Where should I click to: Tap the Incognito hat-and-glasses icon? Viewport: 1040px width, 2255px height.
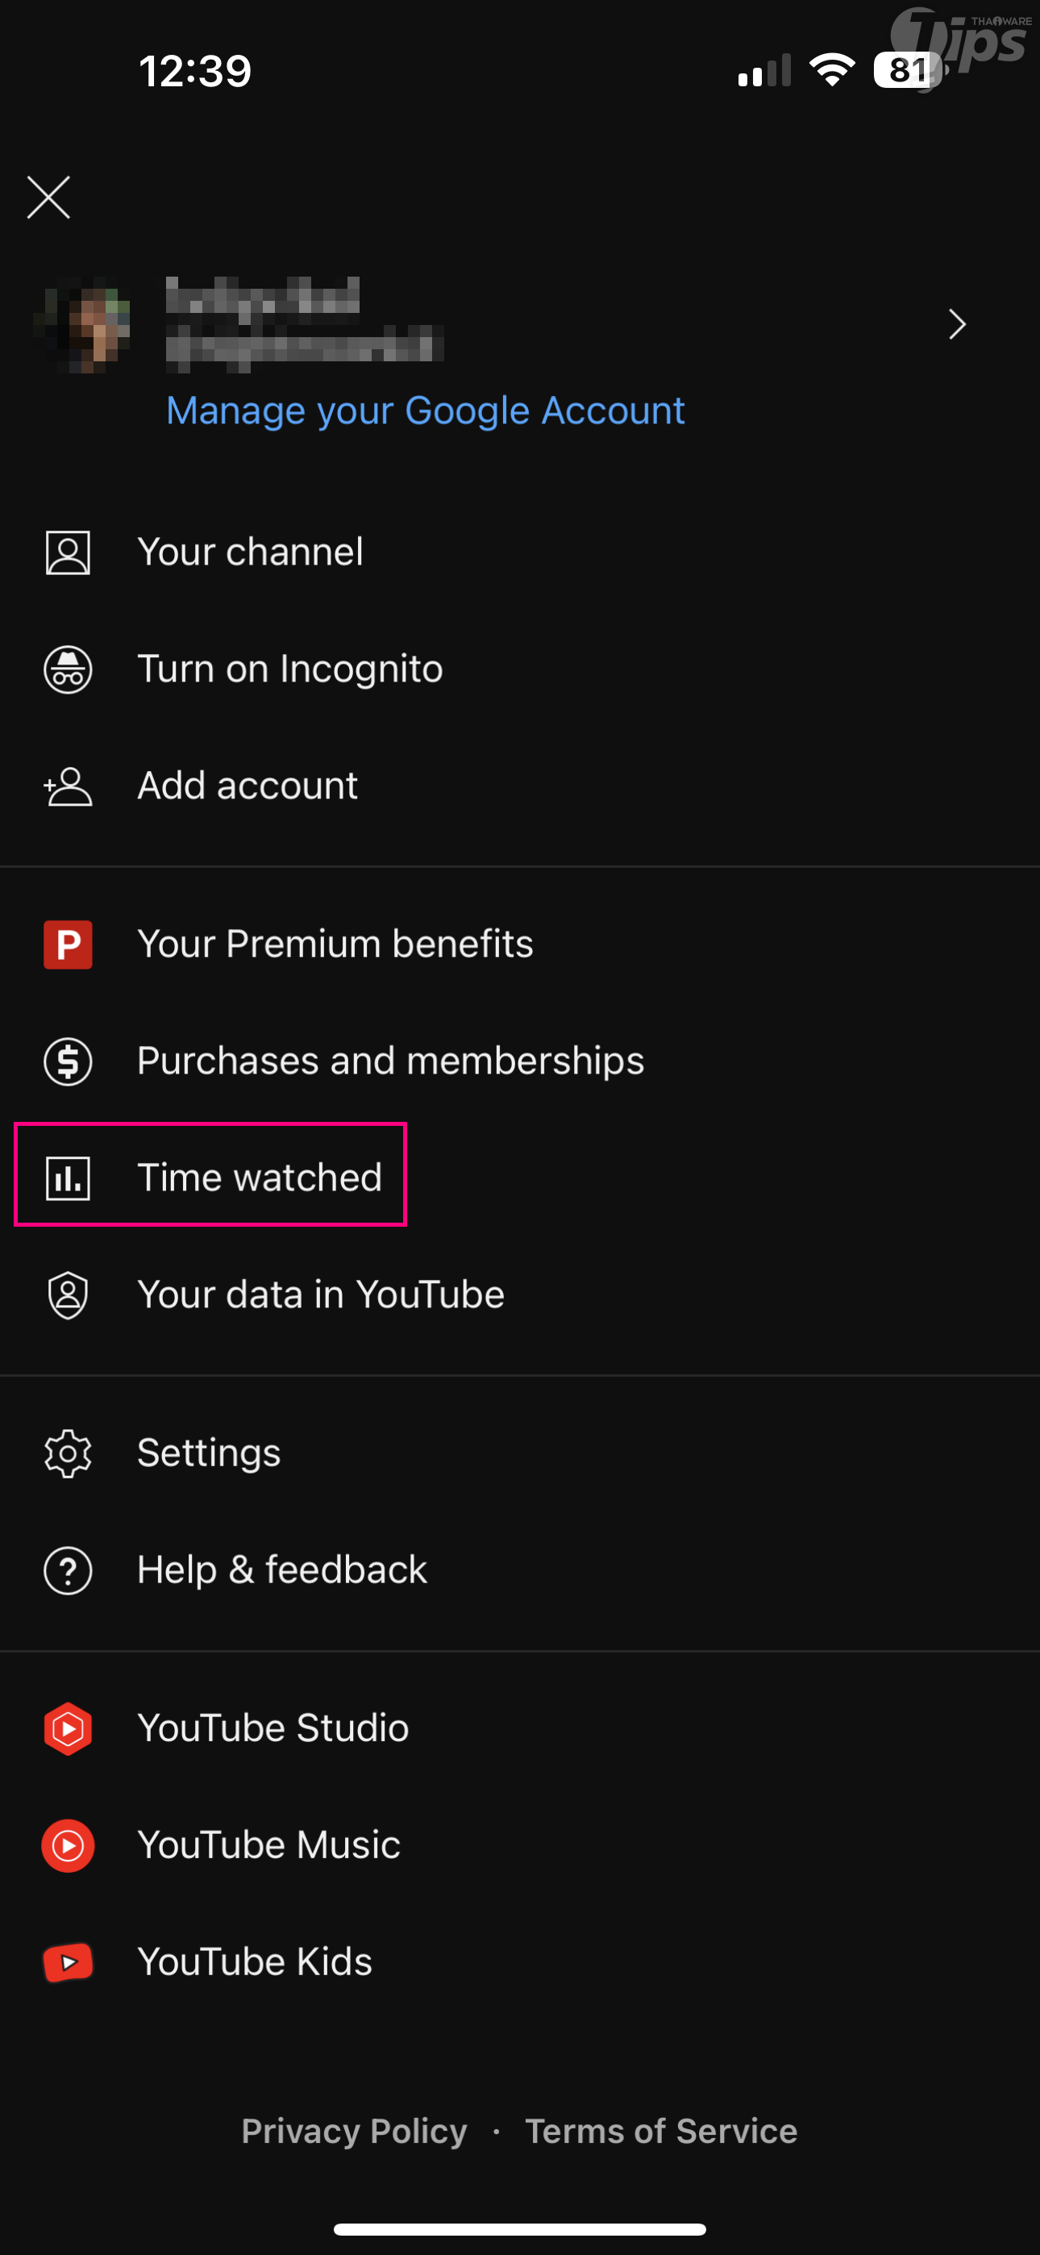[68, 669]
